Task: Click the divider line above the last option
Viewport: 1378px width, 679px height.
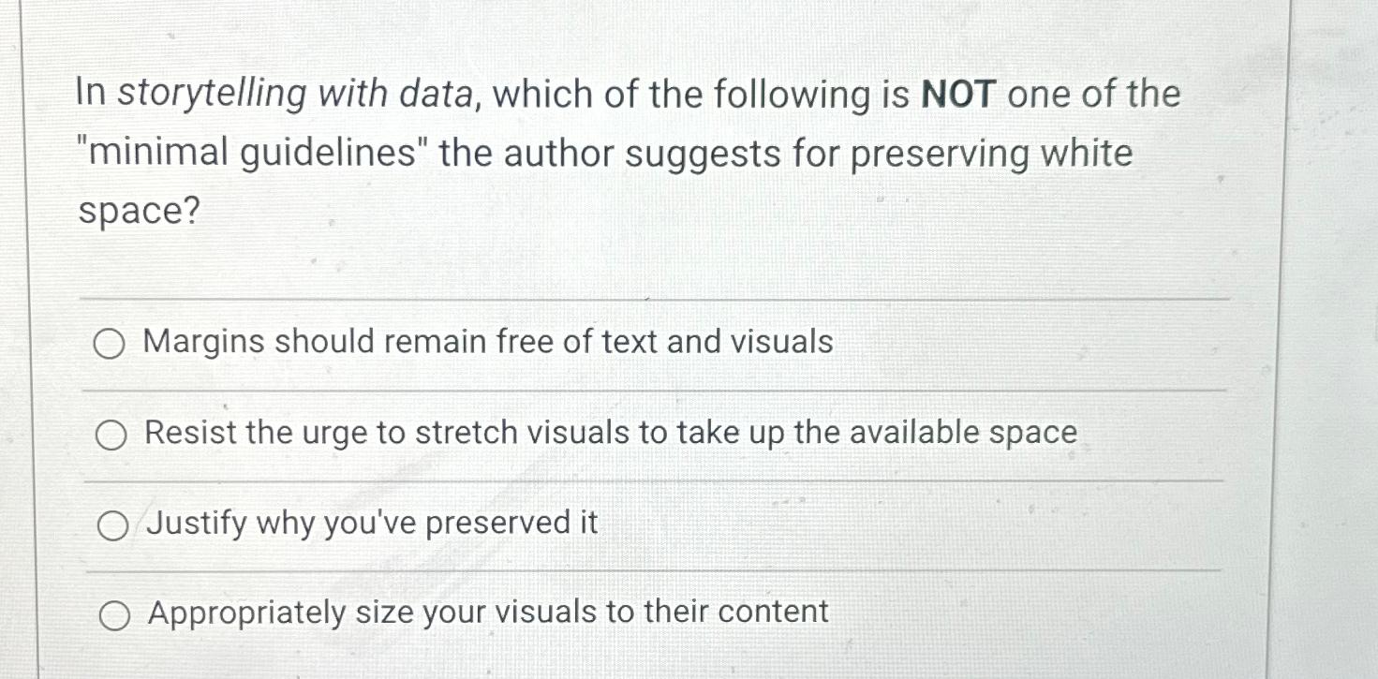Action: (x=656, y=568)
